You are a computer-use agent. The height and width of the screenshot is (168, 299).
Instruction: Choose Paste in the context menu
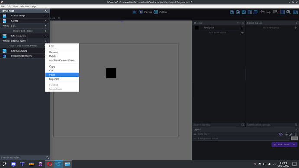(62, 74)
